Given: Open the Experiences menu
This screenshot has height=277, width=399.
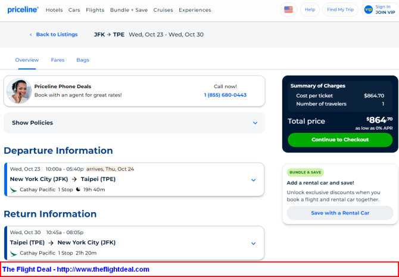Looking at the screenshot, I should [195, 10].
